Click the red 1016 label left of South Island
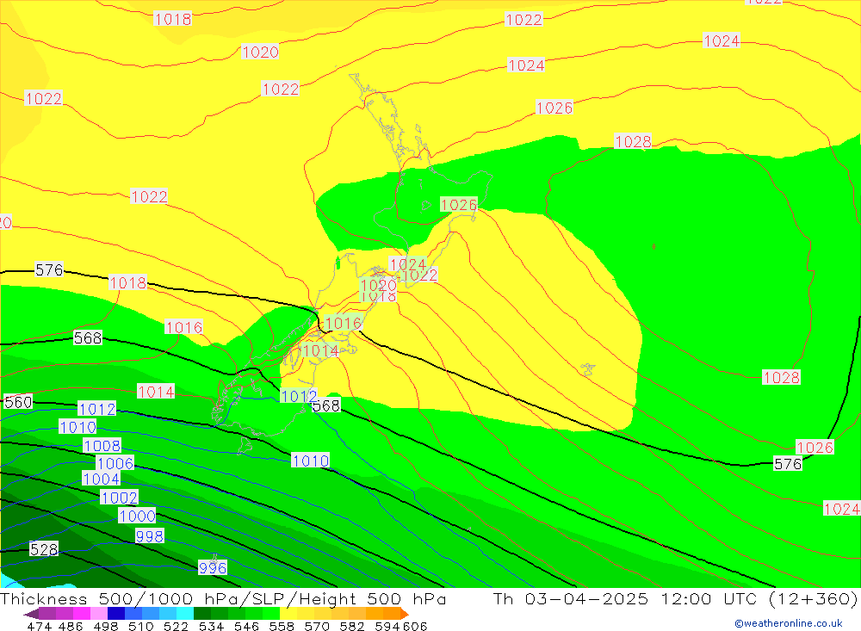This screenshot has height=631, width=861. tap(184, 327)
